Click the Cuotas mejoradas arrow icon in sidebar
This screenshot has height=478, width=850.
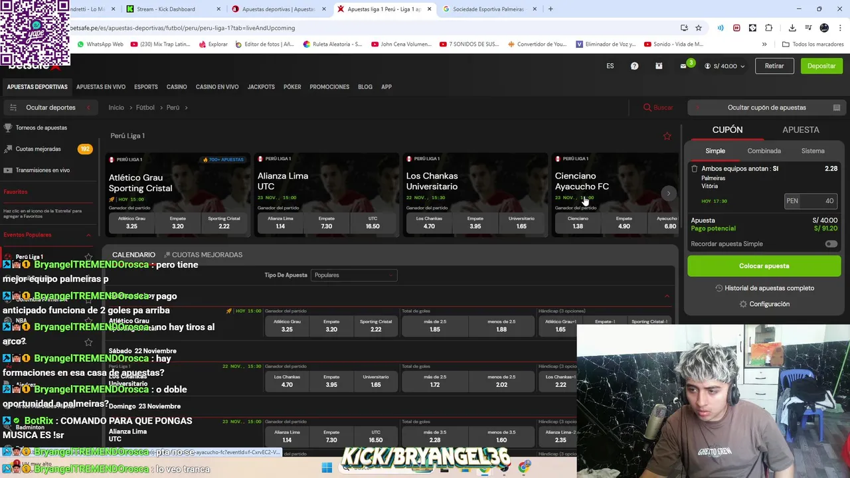coord(8,149)
